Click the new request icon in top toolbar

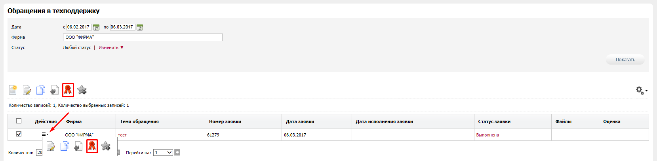[13, 90]
